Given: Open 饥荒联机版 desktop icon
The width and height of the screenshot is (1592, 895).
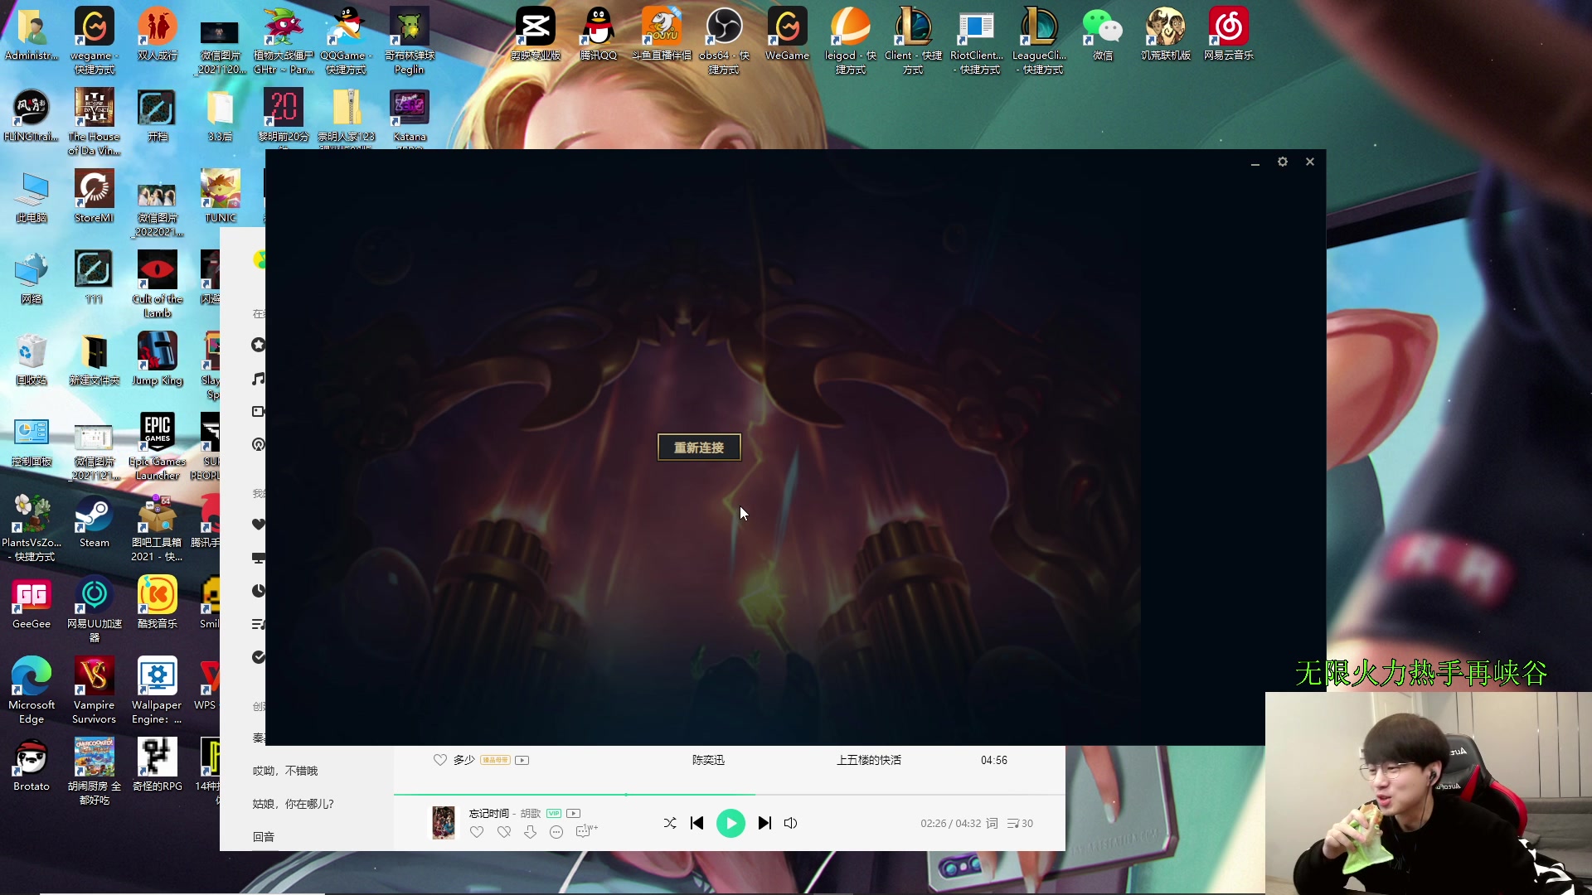Looking at the screenshot, I should [1166, 33].
